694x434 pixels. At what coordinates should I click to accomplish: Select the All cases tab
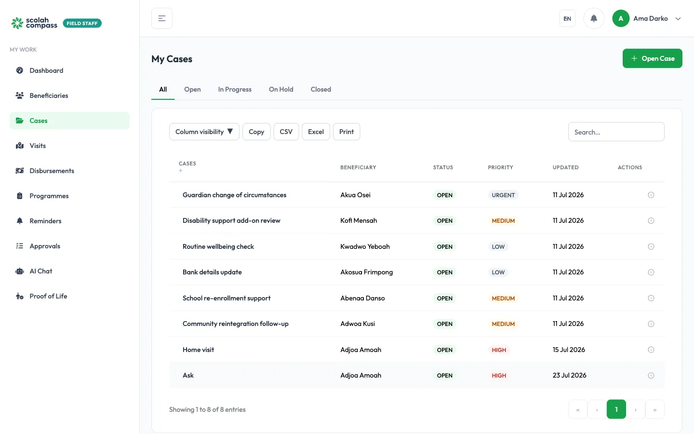(x=163, y=89)
